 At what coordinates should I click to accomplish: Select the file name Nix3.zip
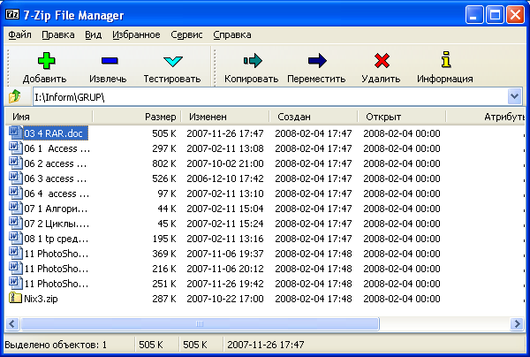click(41, 299)
